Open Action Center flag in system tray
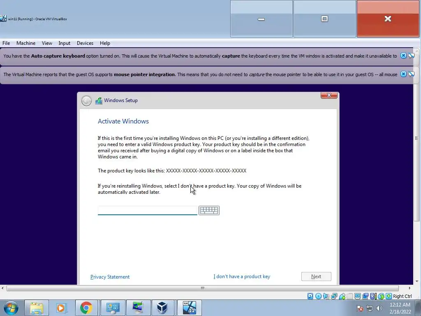The image size is (421, 316). tap(360, 308)
